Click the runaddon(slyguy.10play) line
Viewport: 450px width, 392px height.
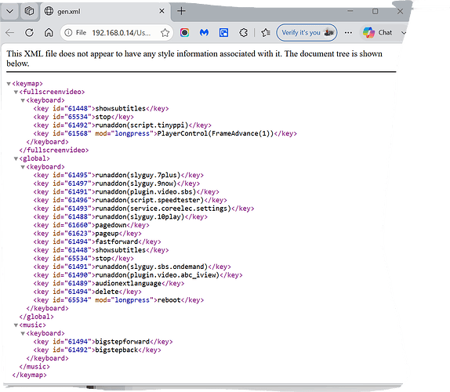(x=120, y=216)
